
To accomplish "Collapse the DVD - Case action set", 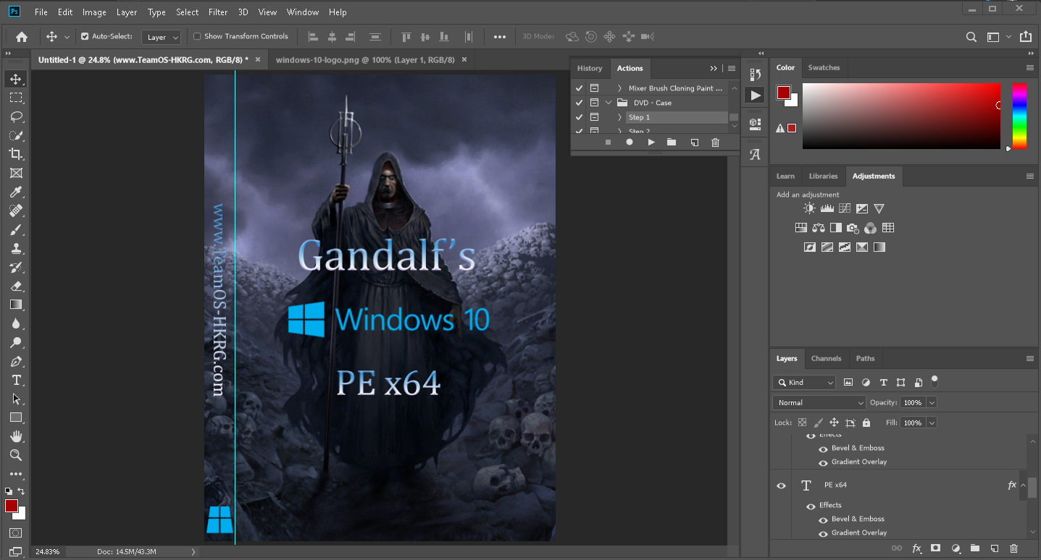I will [609, 103].
